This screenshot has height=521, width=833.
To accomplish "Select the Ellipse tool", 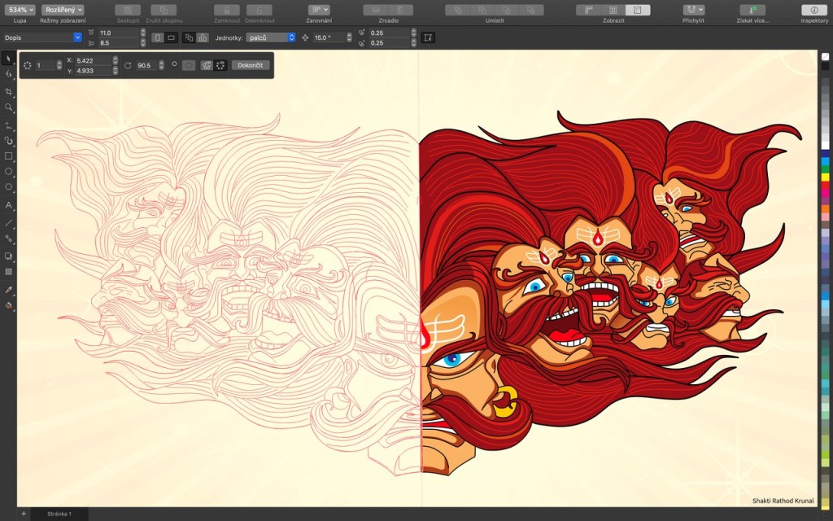I will pos(8,172).
